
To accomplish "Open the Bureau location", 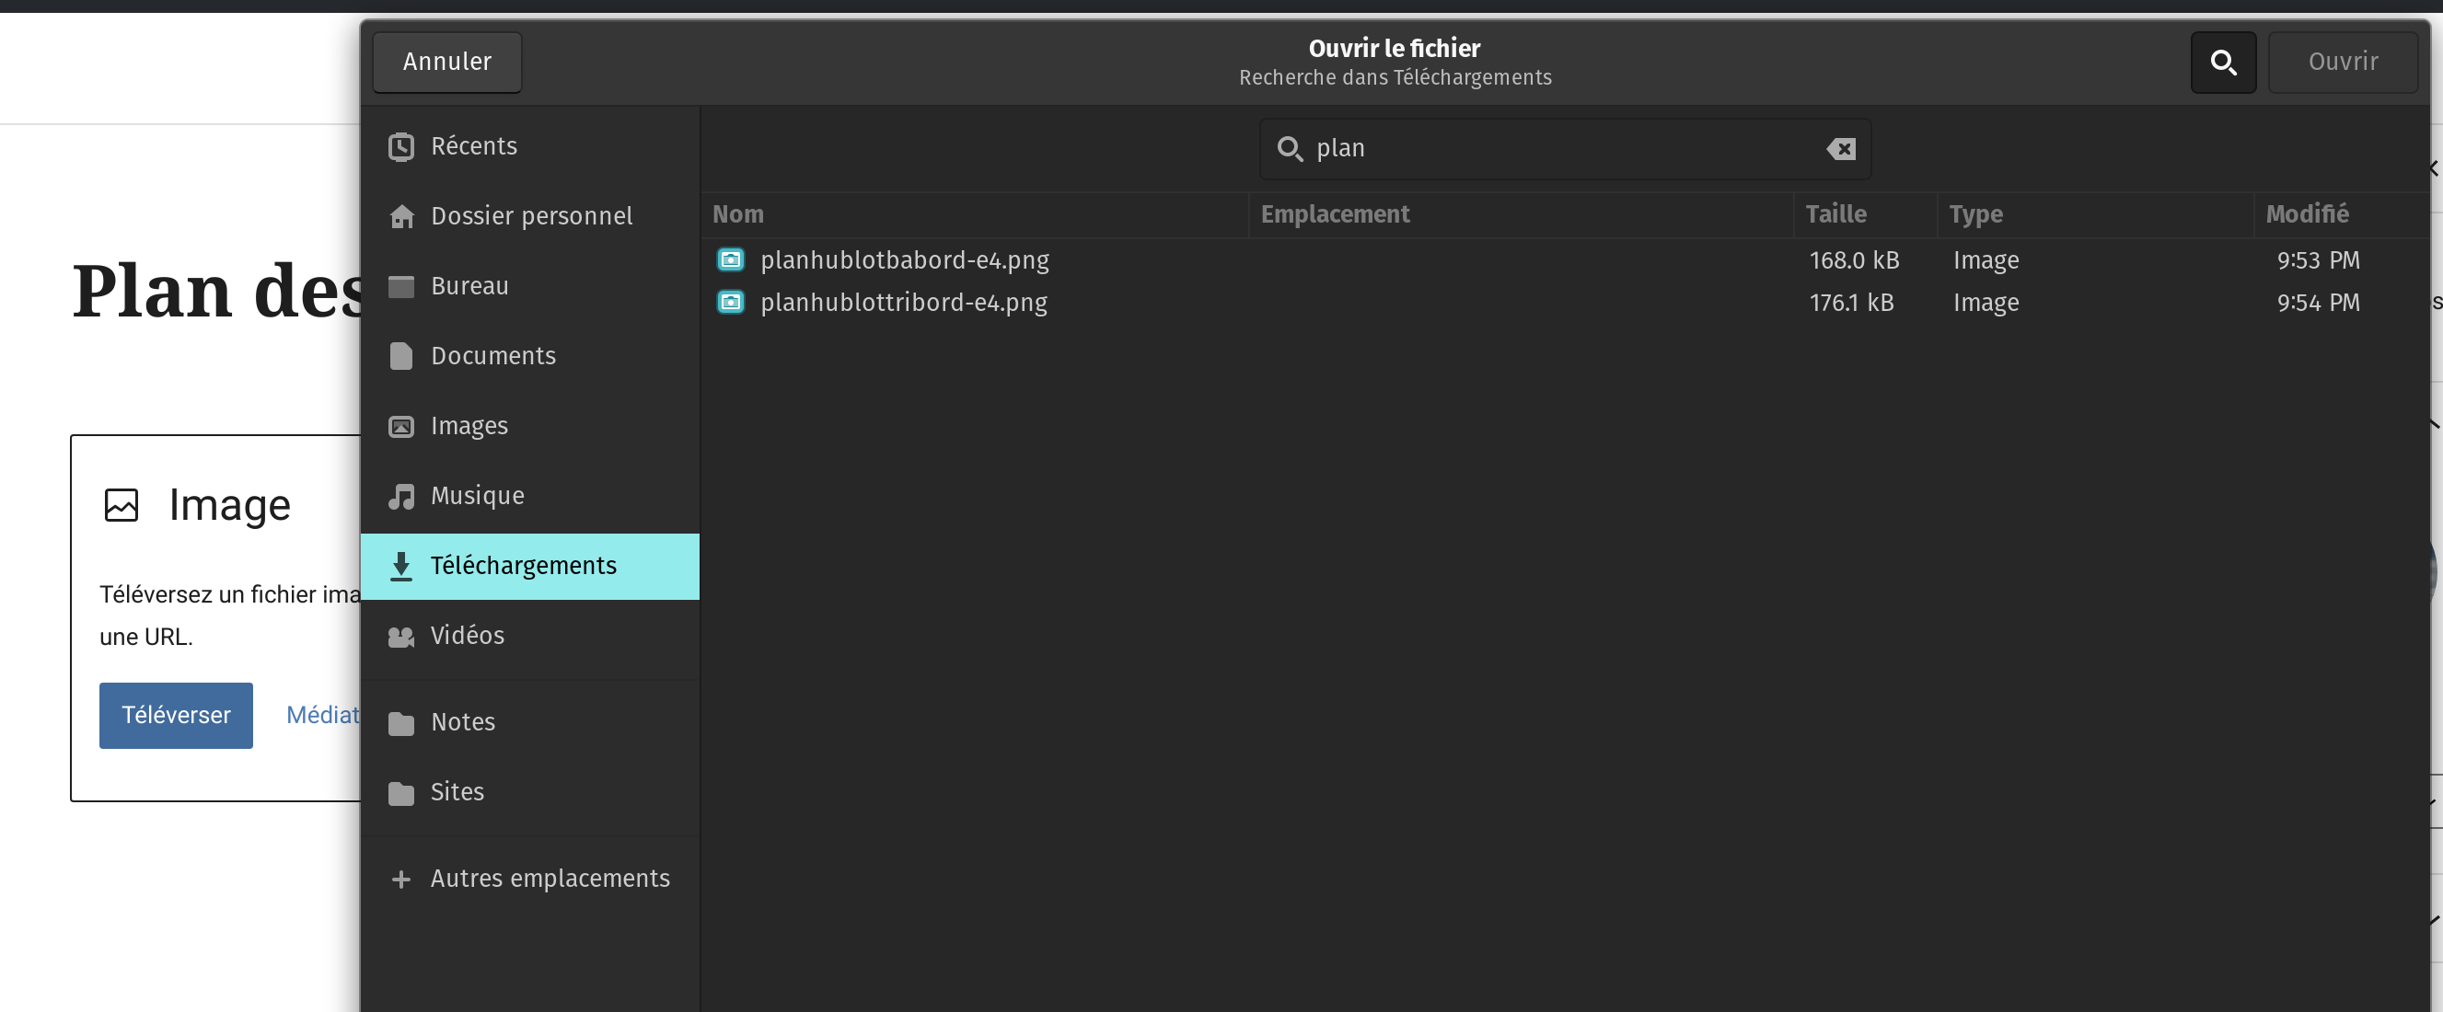I will tap(530, 286).
